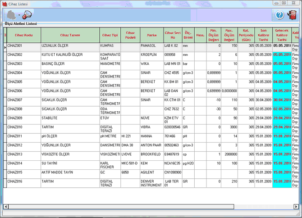Select cell CİHAZ013

coord(24,156)
